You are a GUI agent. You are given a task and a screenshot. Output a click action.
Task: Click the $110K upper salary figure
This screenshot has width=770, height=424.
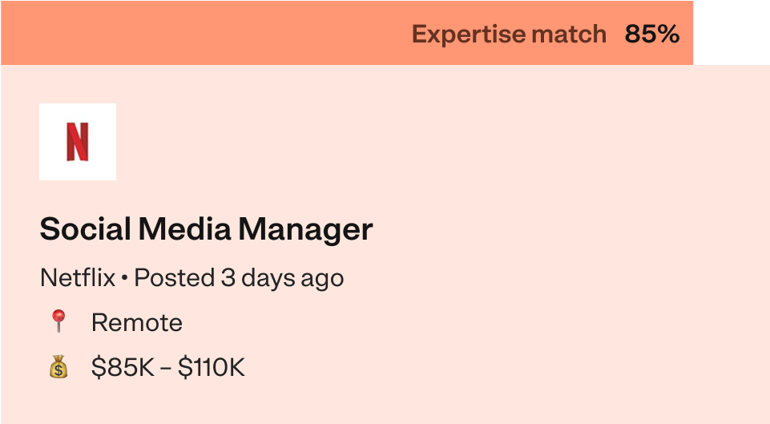click(x=212, y=367)
